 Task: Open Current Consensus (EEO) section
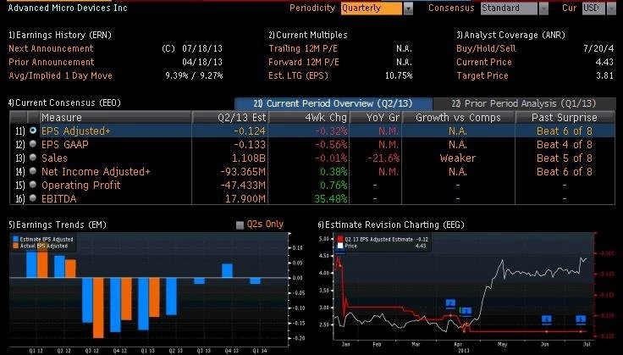64,103
